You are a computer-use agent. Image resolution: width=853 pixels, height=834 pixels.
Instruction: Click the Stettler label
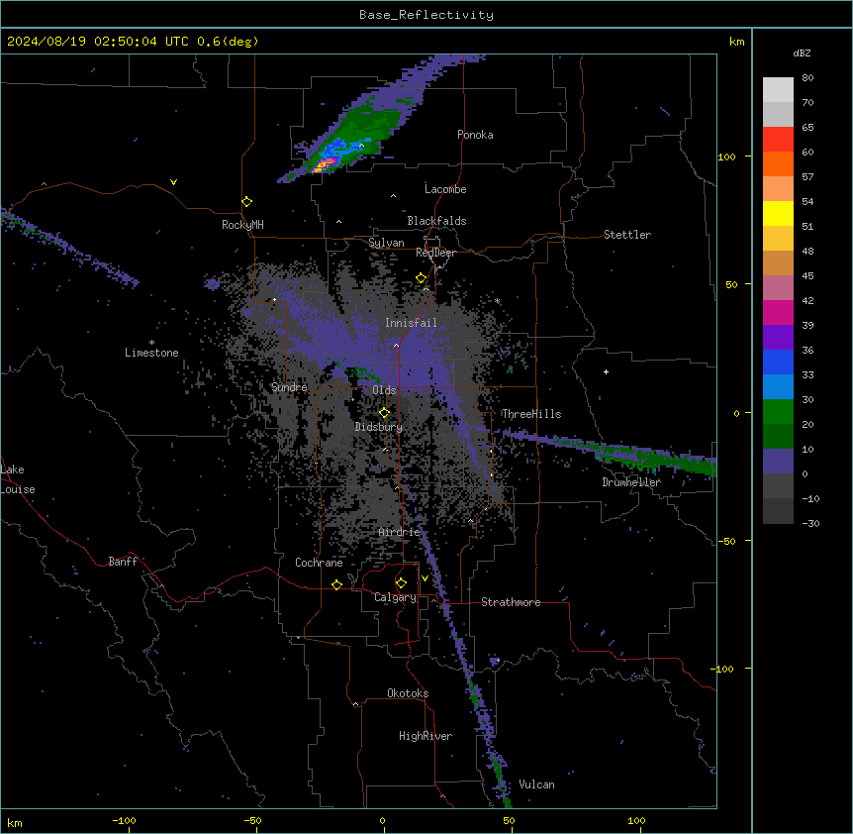click(x=626, y=235)
